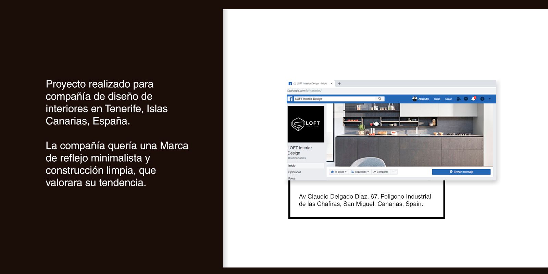Select Inicio in the page sidebar
Image resolution: width=548 pixels, height=274 pixels.
pyautogui.click(x=306, y=166)
